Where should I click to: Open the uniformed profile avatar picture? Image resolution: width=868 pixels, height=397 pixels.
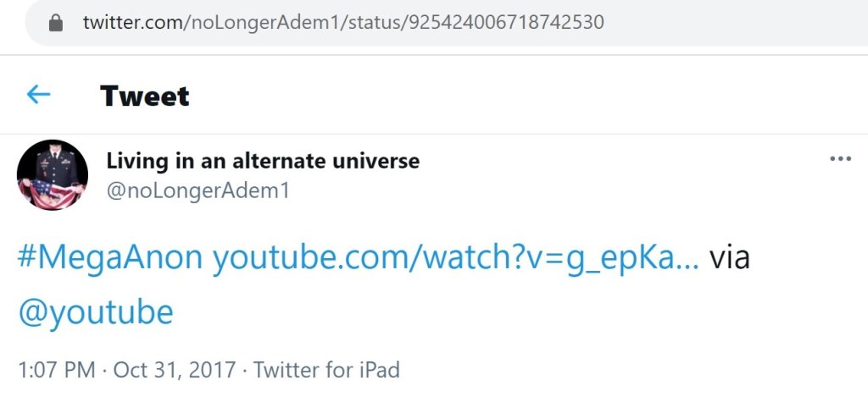(53, 175)
